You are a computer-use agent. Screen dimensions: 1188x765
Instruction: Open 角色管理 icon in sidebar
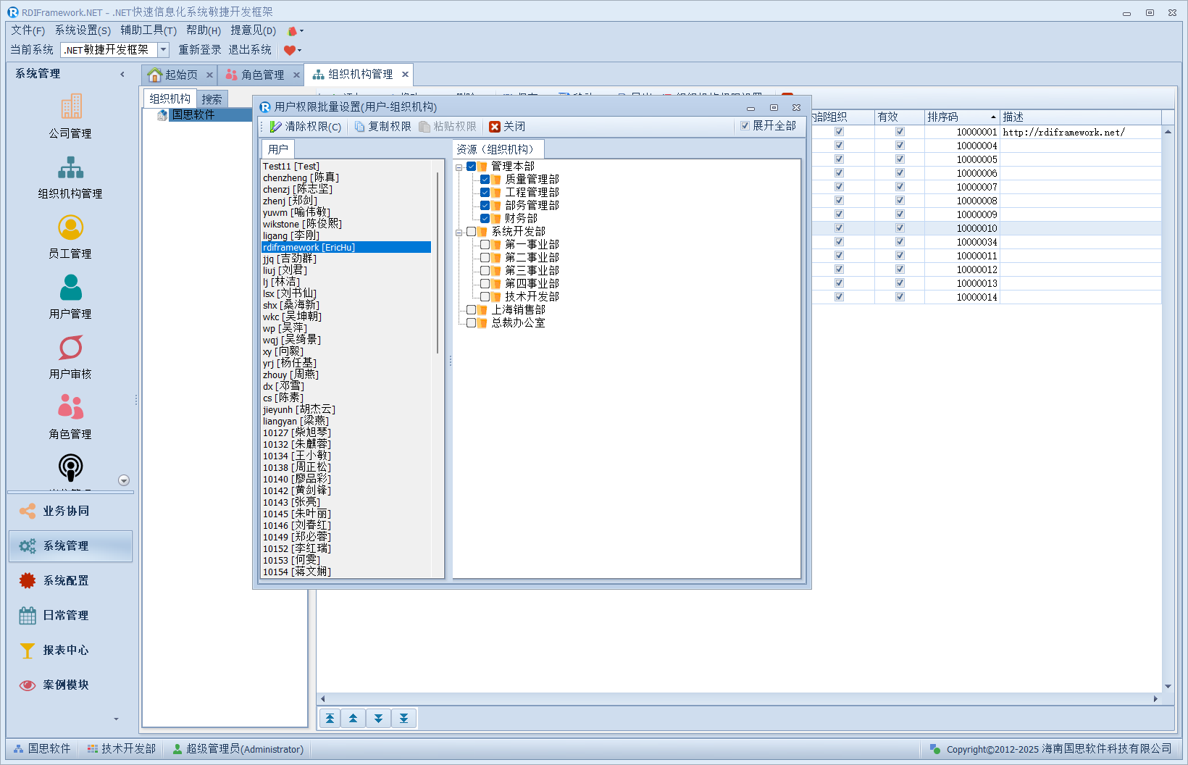pos(70,408)
